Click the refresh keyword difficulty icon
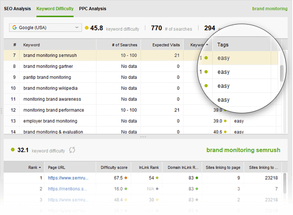293x215 pixels. (x=72, y=150)
